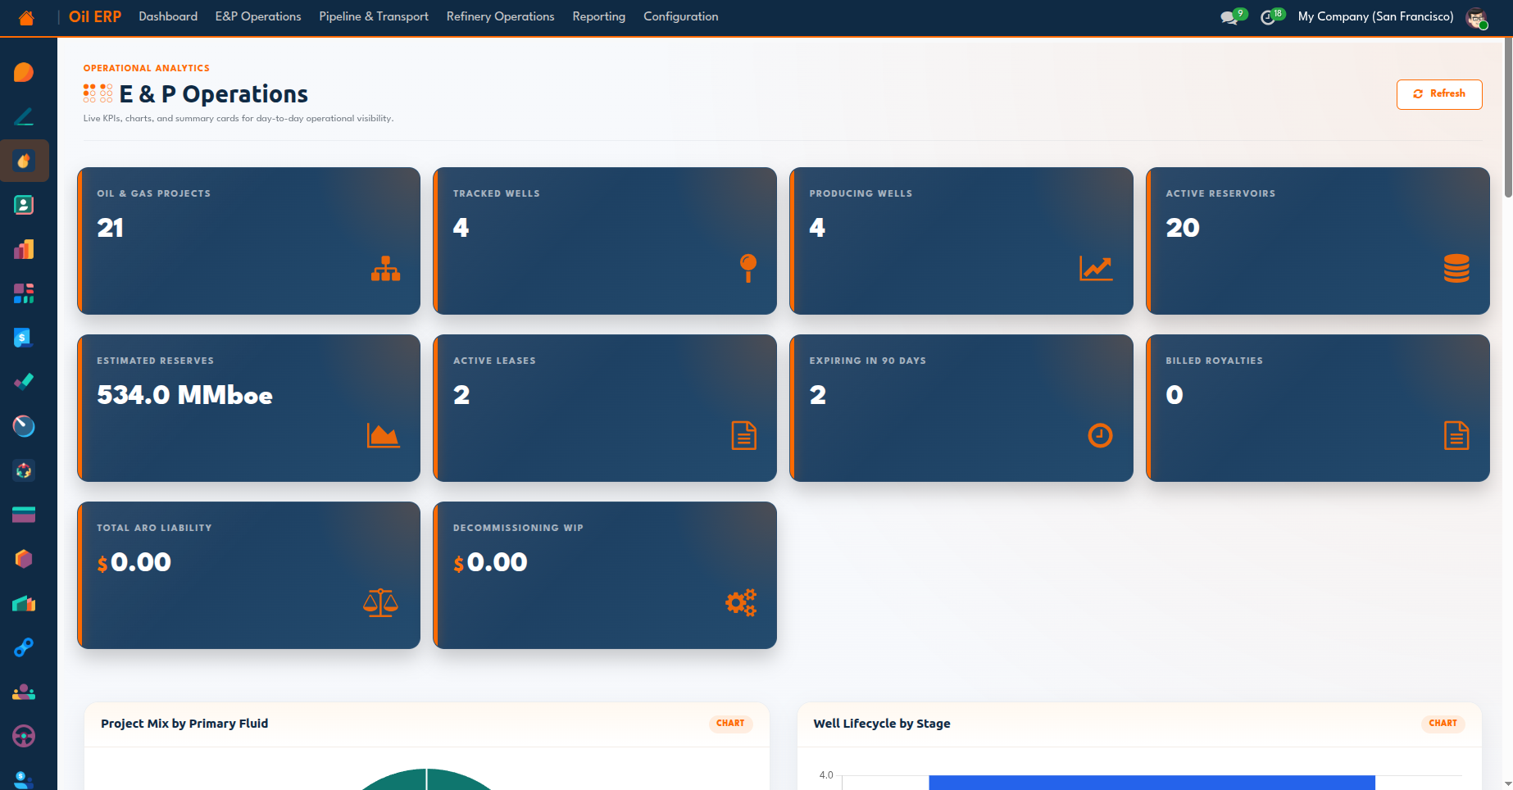The width and height of the screenshot is (1513, 790).
Task: Click the orange home icon in the top bar
Action: tap(26, 17)
